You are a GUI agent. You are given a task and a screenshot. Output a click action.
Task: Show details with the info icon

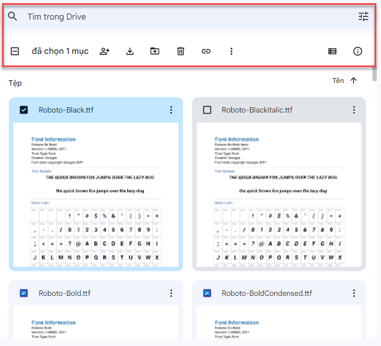[357, 51]
